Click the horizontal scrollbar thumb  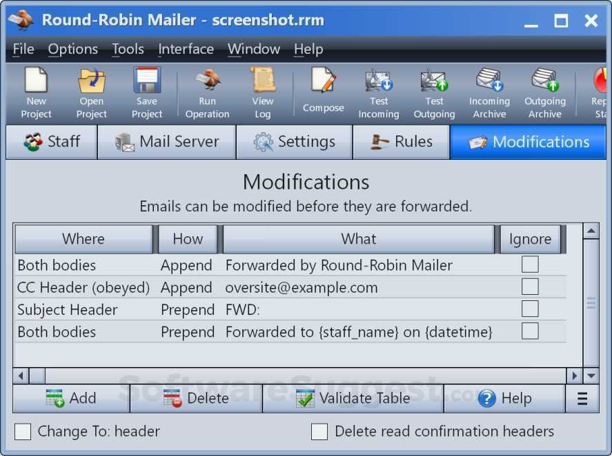[x=37, y=375]
